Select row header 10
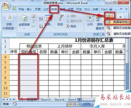131x108 pixels. tap(5, 88)
